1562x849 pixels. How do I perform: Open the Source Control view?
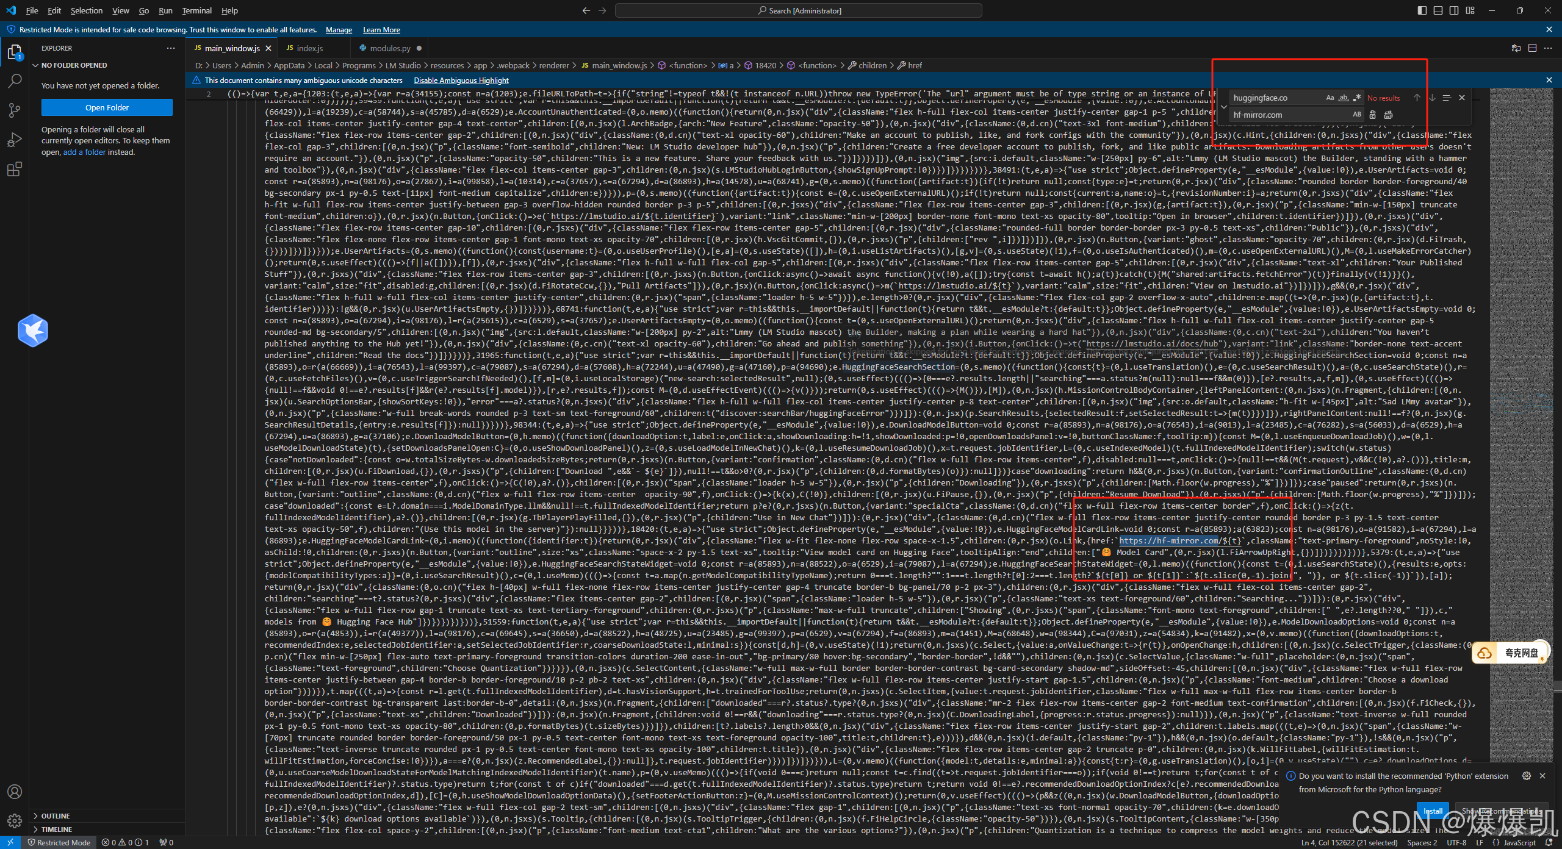(15, 110)
